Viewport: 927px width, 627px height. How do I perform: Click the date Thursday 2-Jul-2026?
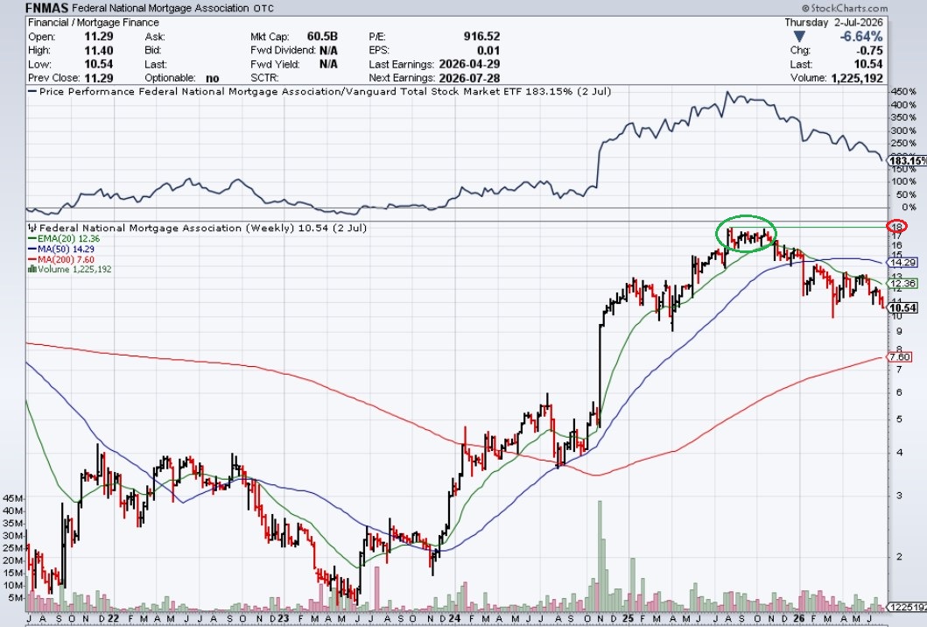(833, 23)
